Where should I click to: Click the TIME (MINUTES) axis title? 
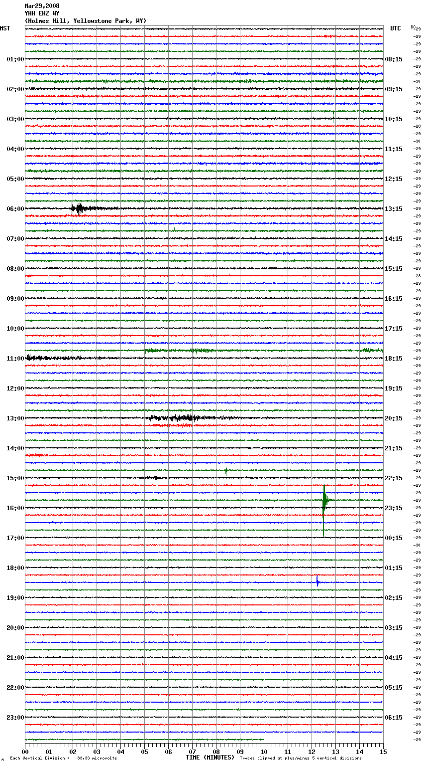coord(210,758)
